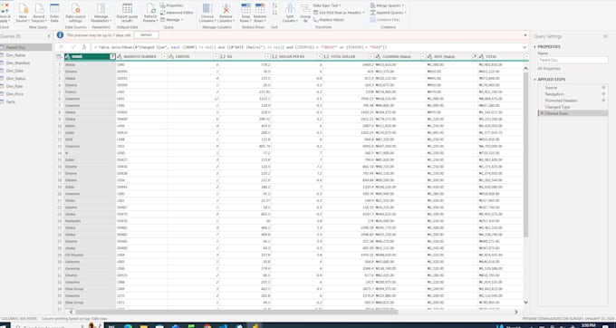Select the Filtered Rows applied step
This screenshot has width=616, height=328.
[573, 113]
